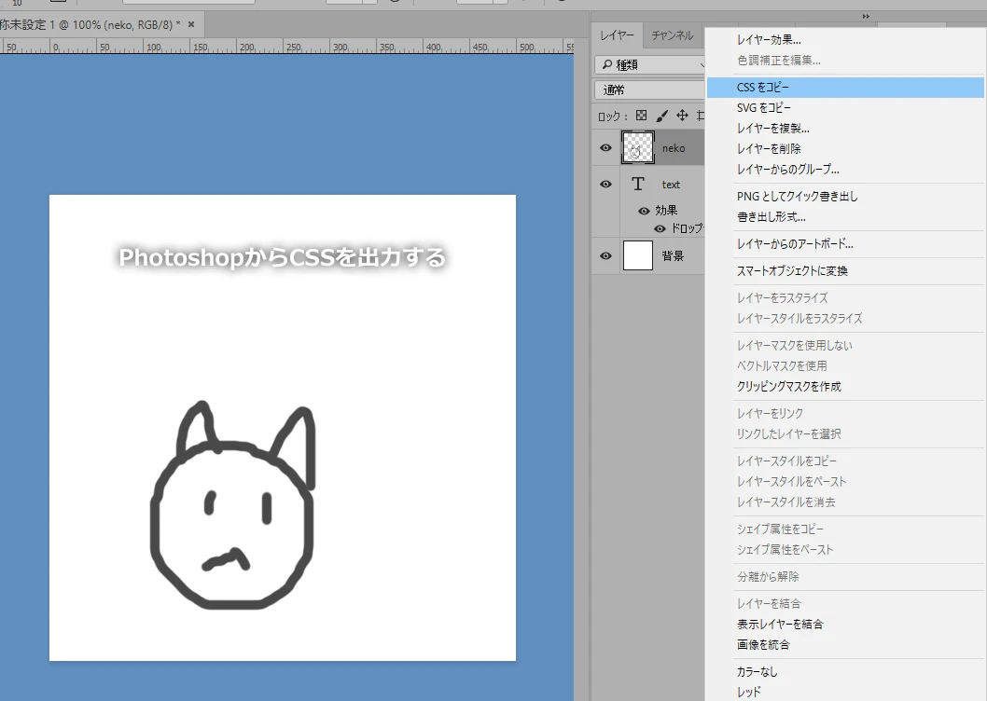Select レイヤーを削除 menu item
The image size is (987, 701).
click(x=845, y=149)
